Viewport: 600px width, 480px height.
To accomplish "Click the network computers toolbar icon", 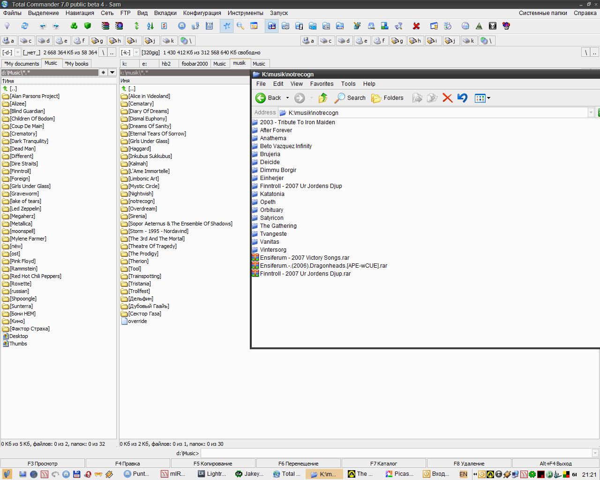I will [195, 26].
